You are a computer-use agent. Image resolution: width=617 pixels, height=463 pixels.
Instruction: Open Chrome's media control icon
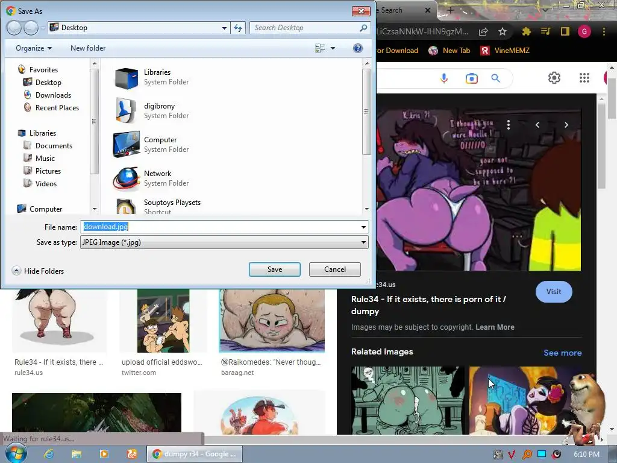click(545, 31)
